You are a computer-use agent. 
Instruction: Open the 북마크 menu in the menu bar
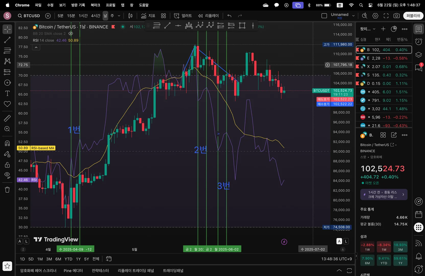point(95,5)
